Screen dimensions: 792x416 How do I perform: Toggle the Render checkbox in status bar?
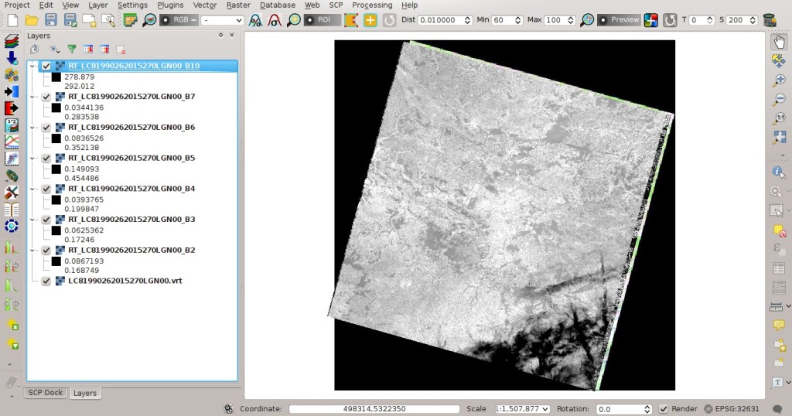(663, 409)
